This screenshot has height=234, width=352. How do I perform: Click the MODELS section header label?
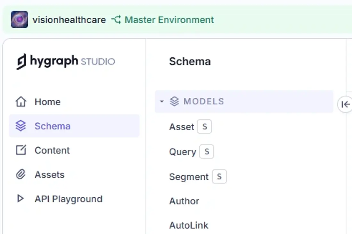point(204,102)
